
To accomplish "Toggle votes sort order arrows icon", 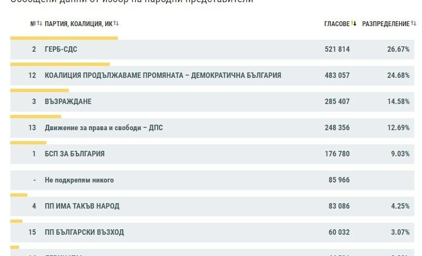I will coord(354,23).
